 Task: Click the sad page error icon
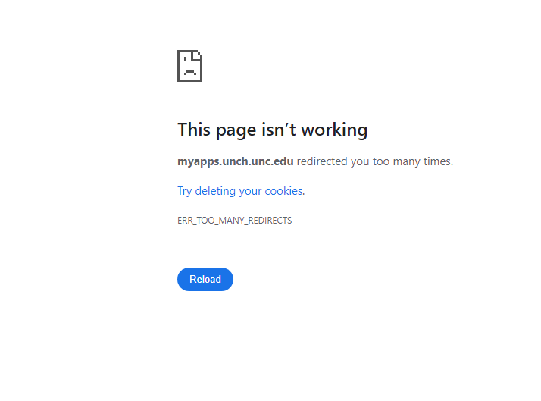tap(189, 66)
